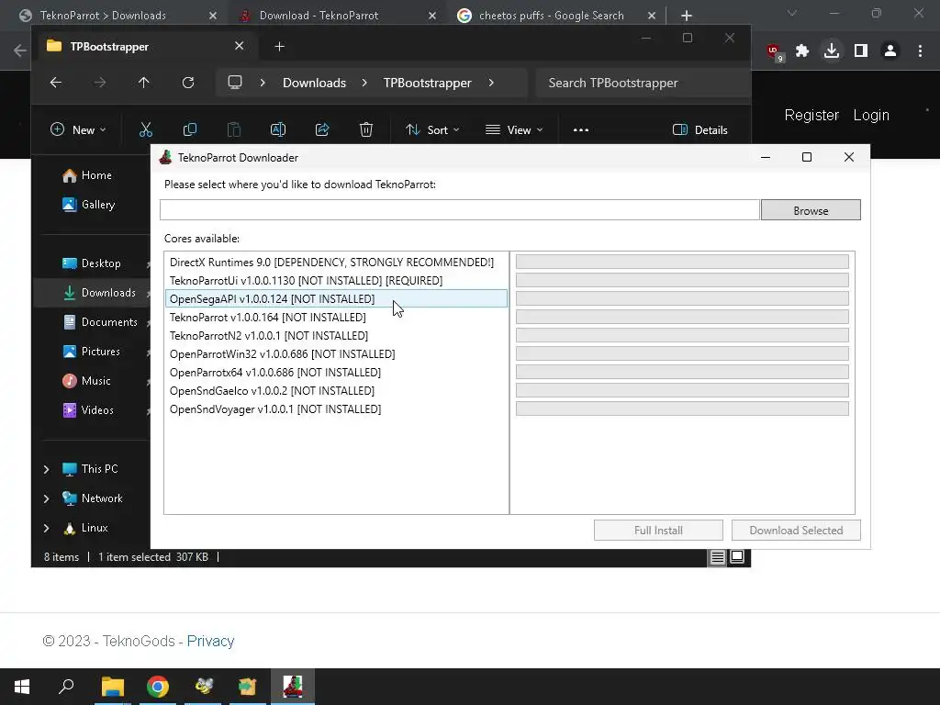Click the bee application icon on taskbar
940x705 pixels.
click(x=204, y=687)
